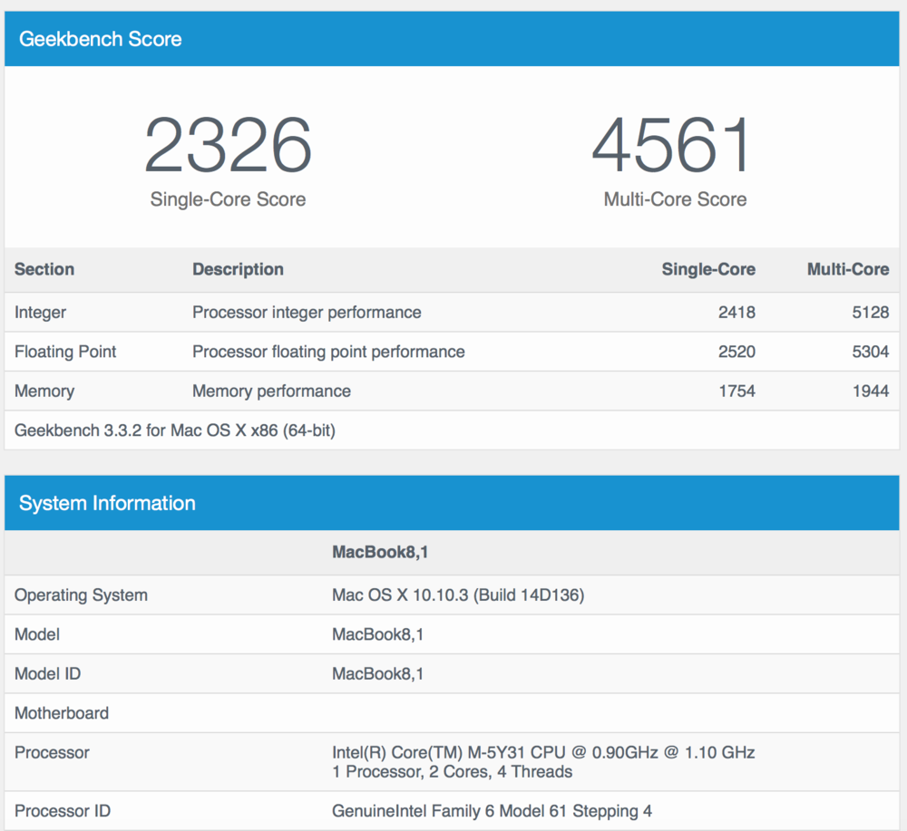907x831 pixels.
Task: Click the "Section" column header
Action: click(x=44, y=269)
